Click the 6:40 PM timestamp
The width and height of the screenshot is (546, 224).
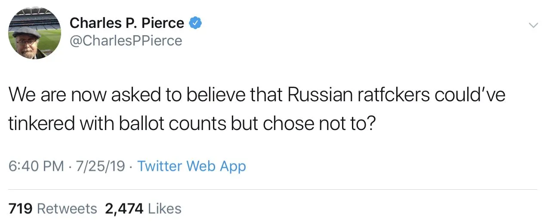[x=36, y=166]
